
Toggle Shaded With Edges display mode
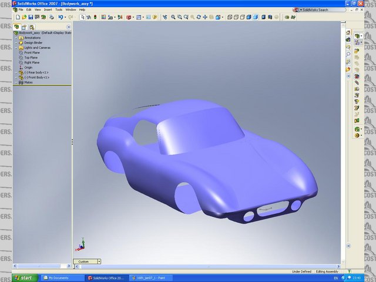coord(249,17)
